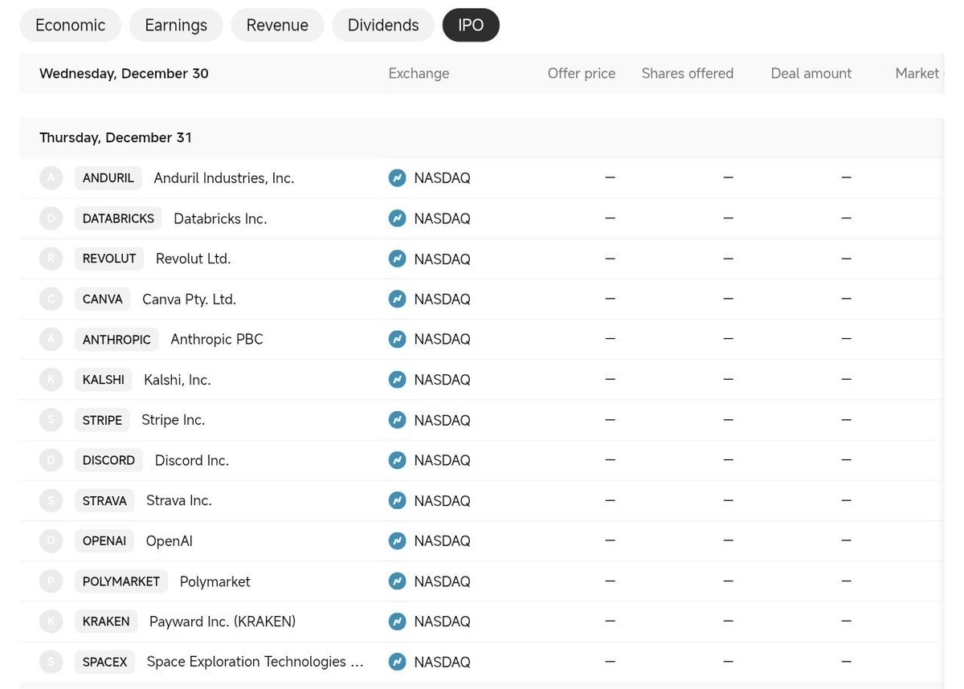Click NASDAQ text in the SpaceX row

[x=442, y=662]
